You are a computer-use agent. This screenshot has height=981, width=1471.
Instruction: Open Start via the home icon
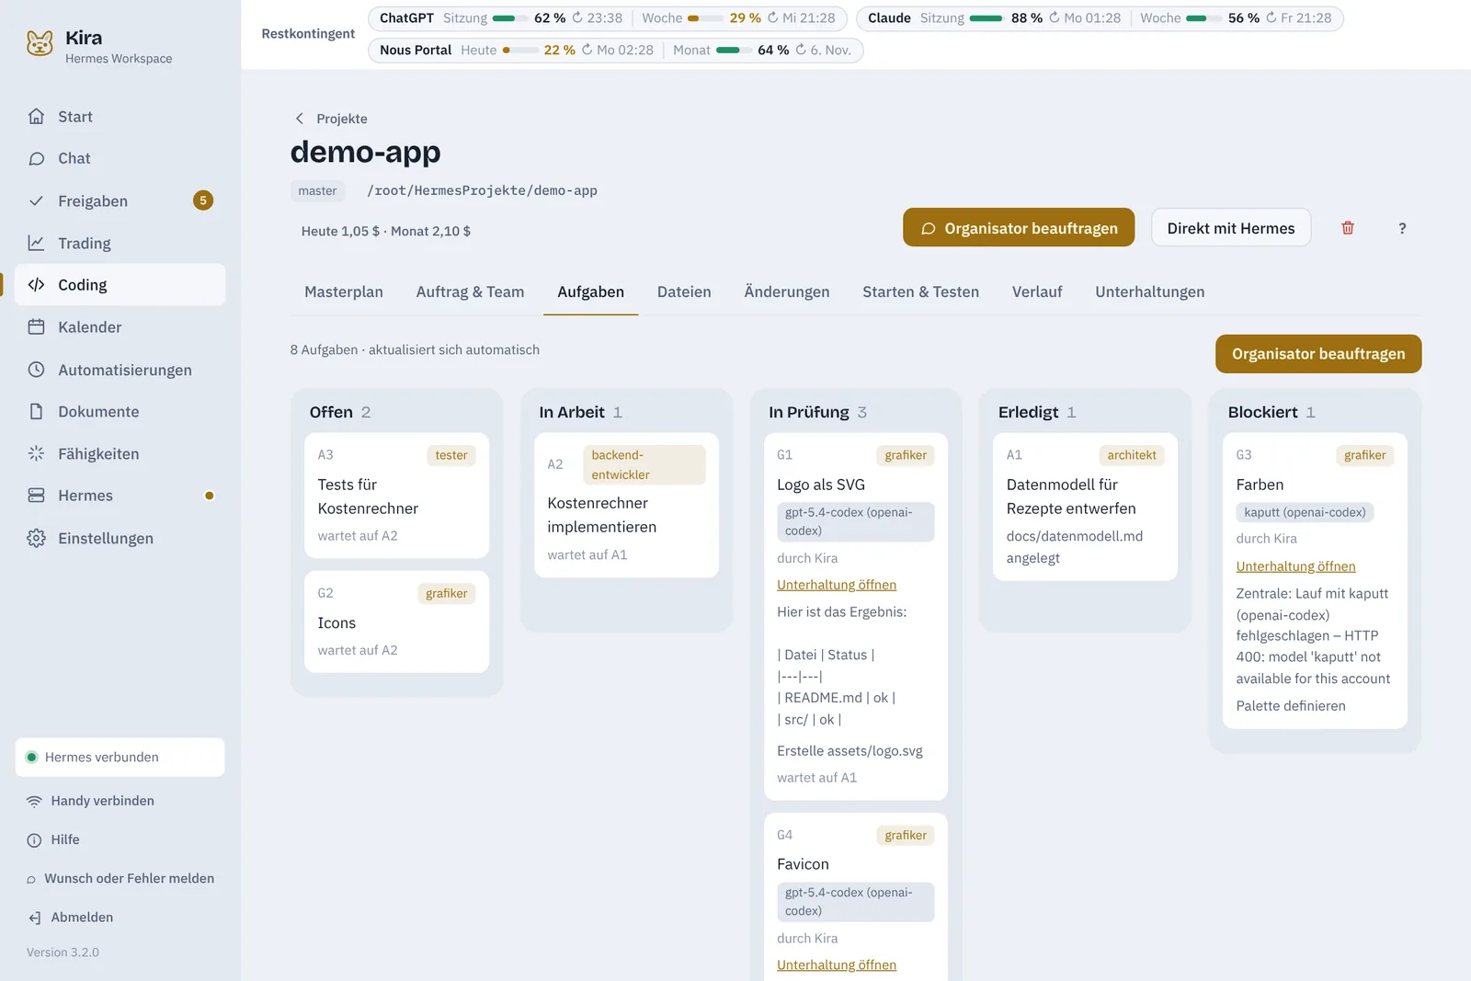[x=37, y=117]
